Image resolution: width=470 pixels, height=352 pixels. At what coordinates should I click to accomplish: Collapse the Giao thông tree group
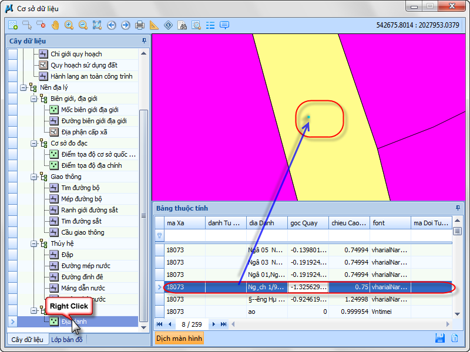tap(34, 177)
